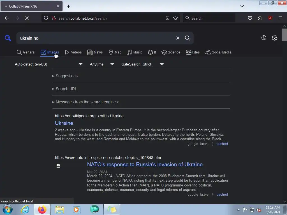Open more options dots for NATO result
The image size is (287, 215).
(213, 195)
